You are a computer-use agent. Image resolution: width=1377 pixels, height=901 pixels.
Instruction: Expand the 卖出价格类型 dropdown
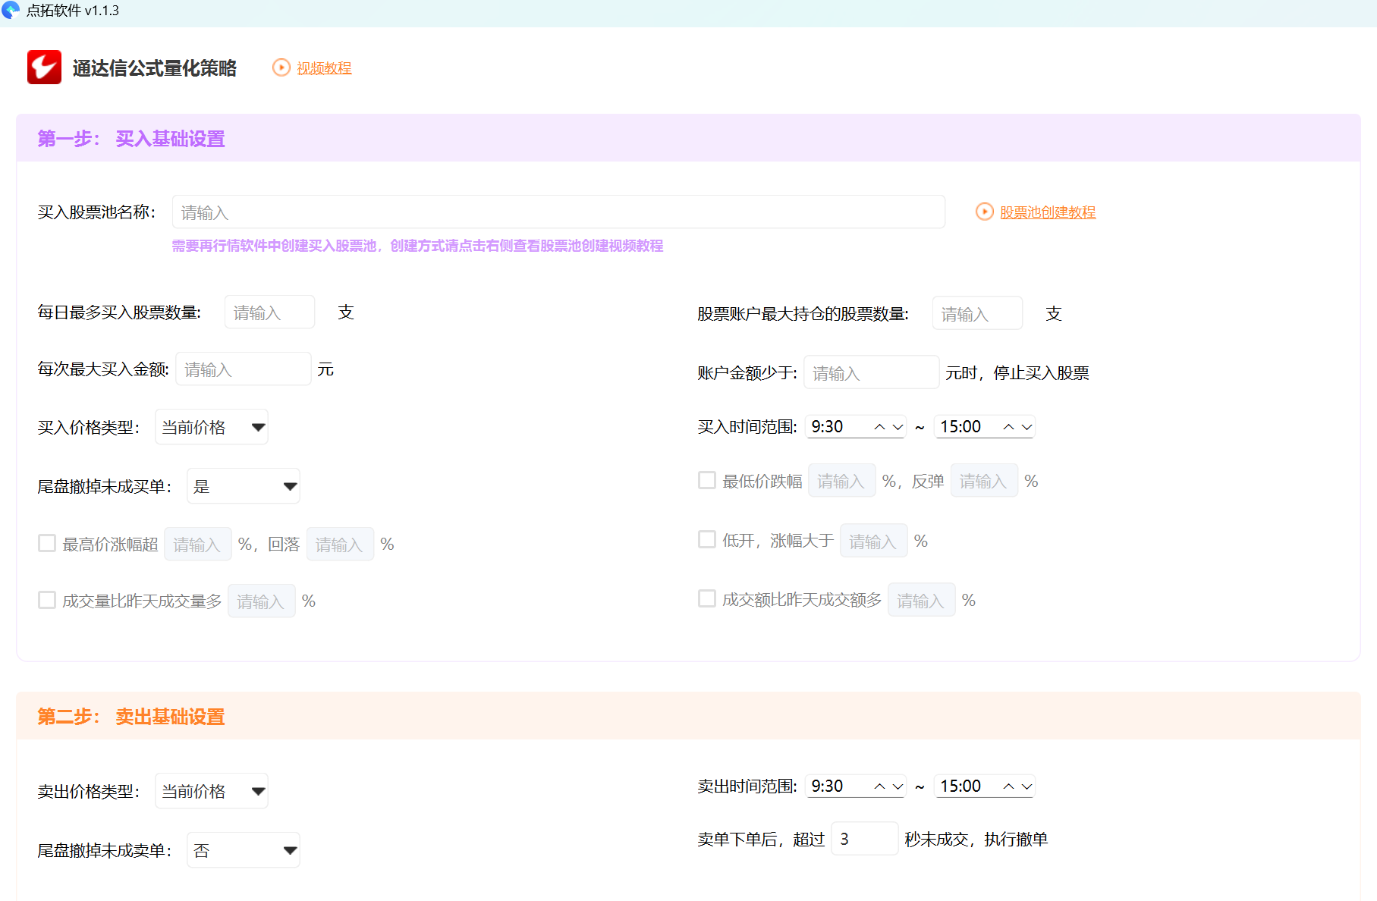pos(212,791)
